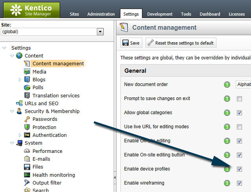The width and height of the screenshot is (251, 192).
Task: Click the Output filter funnel icon
Action: (x=27, y=183)
